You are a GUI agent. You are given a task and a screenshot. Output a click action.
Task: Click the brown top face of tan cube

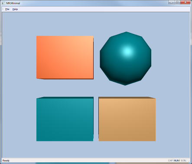pyautogui.click(x=127, y=97)
